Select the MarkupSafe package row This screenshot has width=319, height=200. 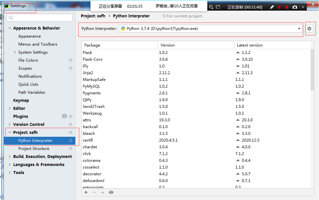[196, 80]
